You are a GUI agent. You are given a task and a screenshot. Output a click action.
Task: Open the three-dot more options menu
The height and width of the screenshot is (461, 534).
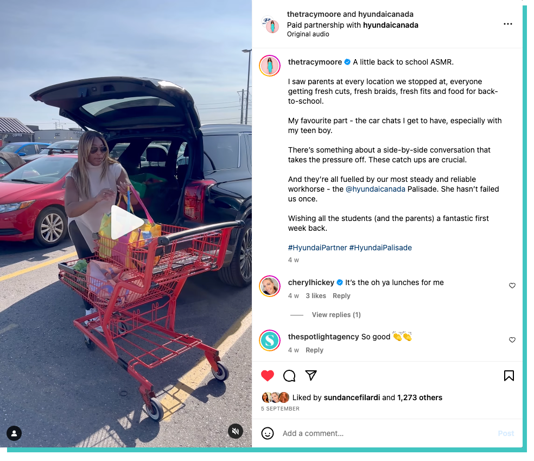coord(508,24)
